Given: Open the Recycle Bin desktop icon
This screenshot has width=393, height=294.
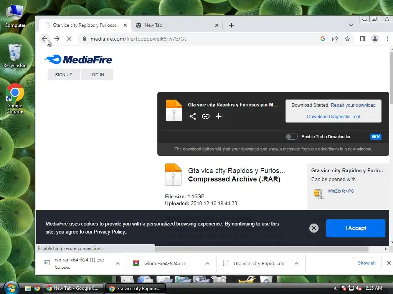Looking at the screenshot, I should tap(15, 56).
